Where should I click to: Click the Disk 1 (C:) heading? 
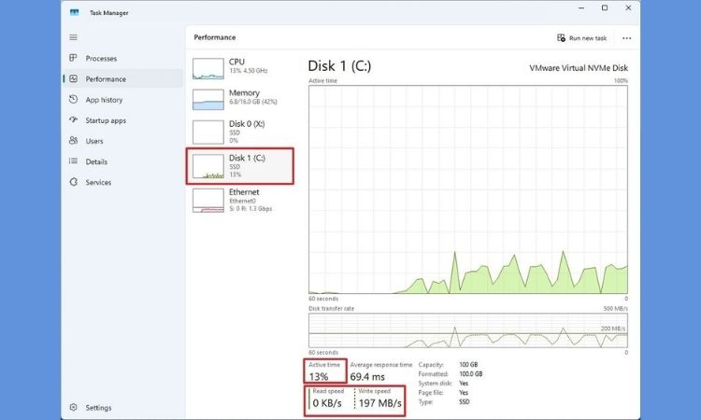[339, 66]
